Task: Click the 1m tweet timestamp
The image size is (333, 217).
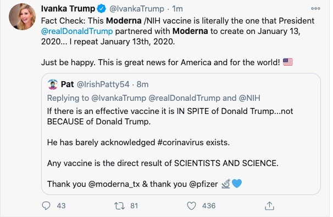Action: click(x=177, y=9)
